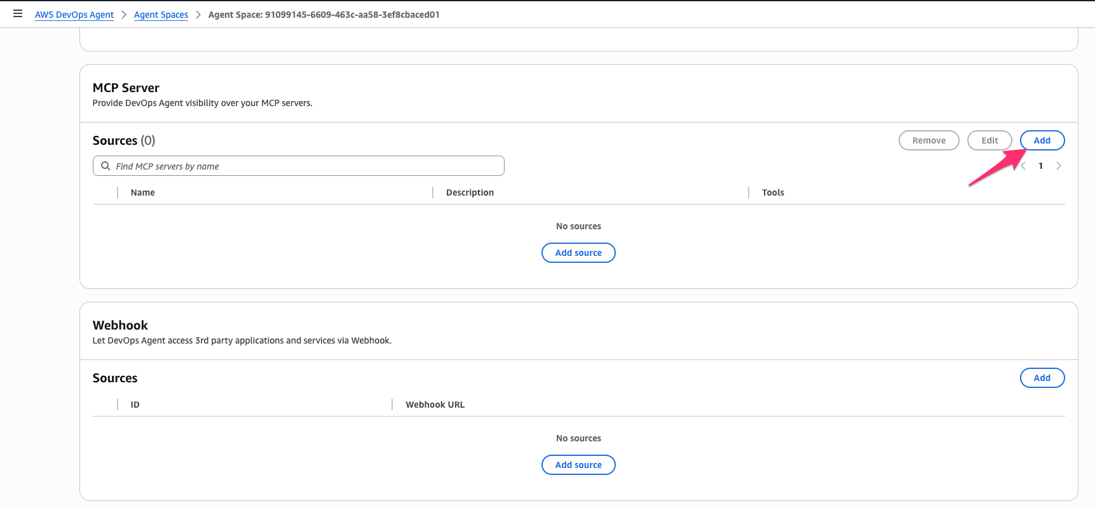1095x508 pixels.
Task: Go to previous page using left chevron
Action: [x=1023, y=166]
